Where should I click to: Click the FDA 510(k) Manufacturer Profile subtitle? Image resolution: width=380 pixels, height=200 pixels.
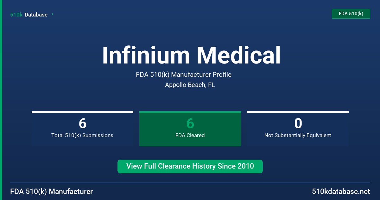point(184,75)
